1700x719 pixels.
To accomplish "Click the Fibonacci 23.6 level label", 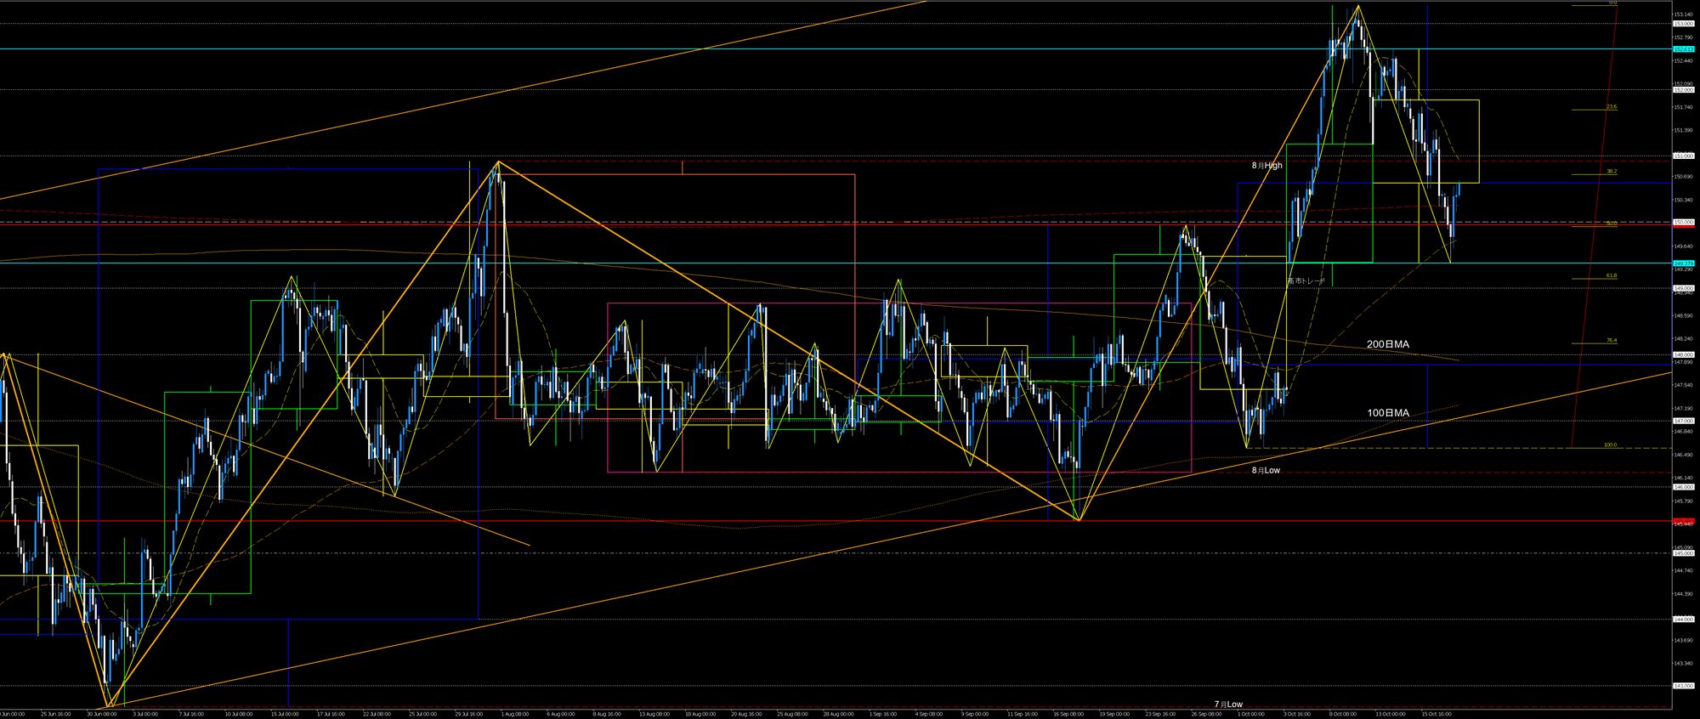I will [x=1612, y=107].
